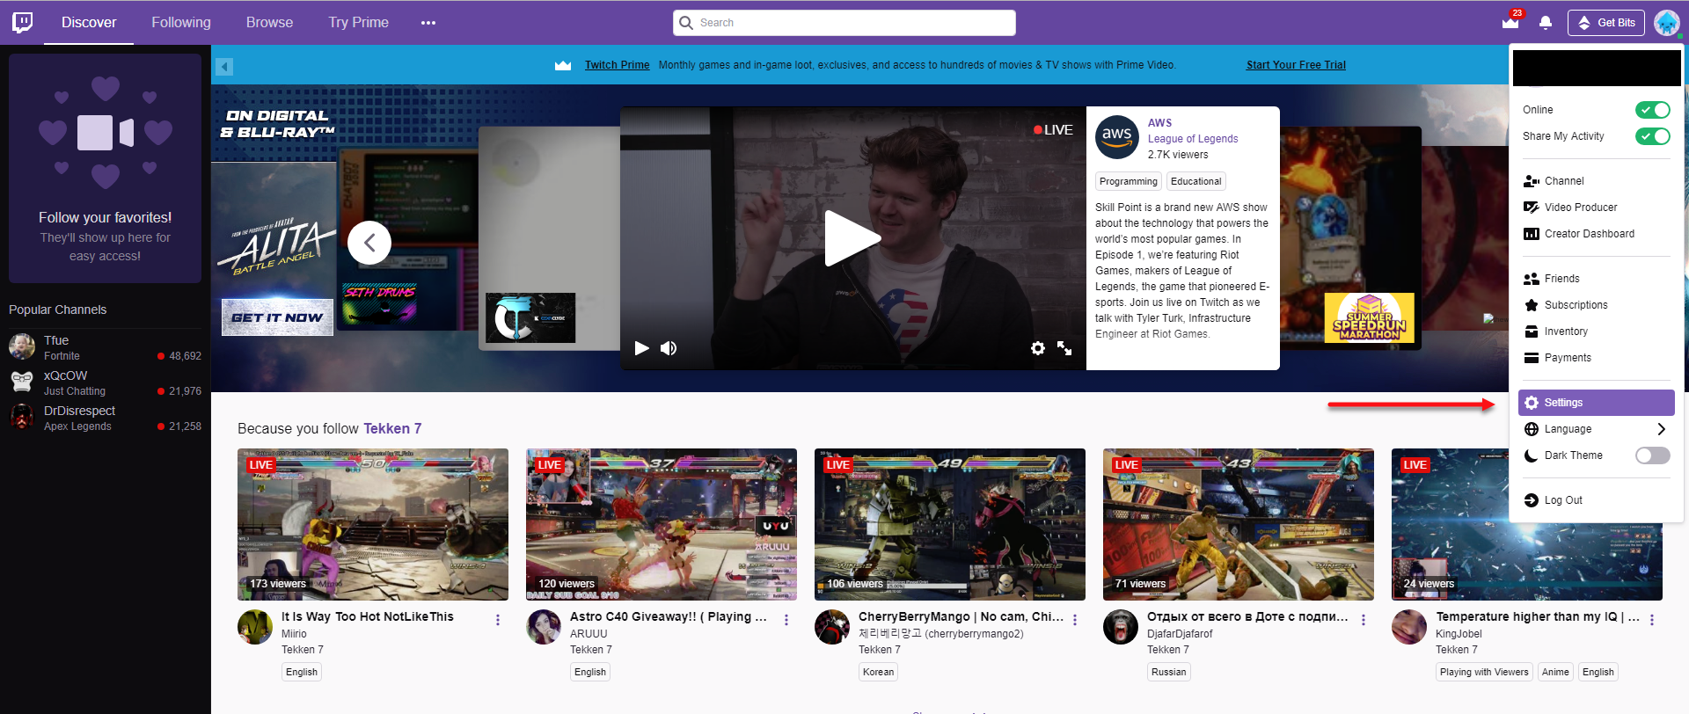The image size is (1689, 714).
Task: Open the DjafarDjafarof stream thumbnail with 71 viewers
Action: (x=1239, y=525)
